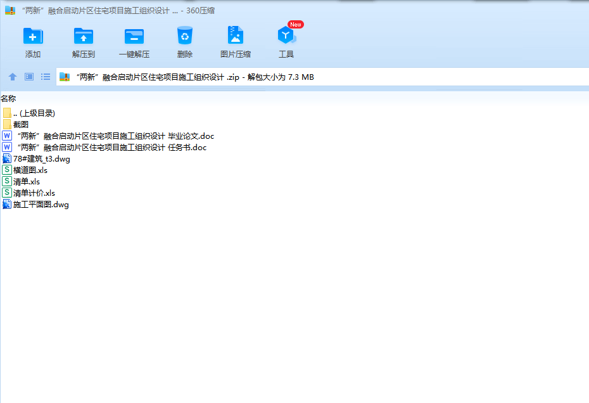Screen dimensions: 589x403
Task: Click the 解压到 (Extract to) icon
Action: [x=84, y=36]
